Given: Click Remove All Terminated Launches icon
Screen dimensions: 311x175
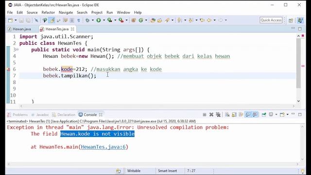Looking at the screenshot, I should click(218, 115).
